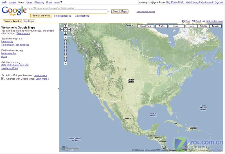Click the Send link
This screenshot has height=154, width=225.
click(x=198, y=21)
